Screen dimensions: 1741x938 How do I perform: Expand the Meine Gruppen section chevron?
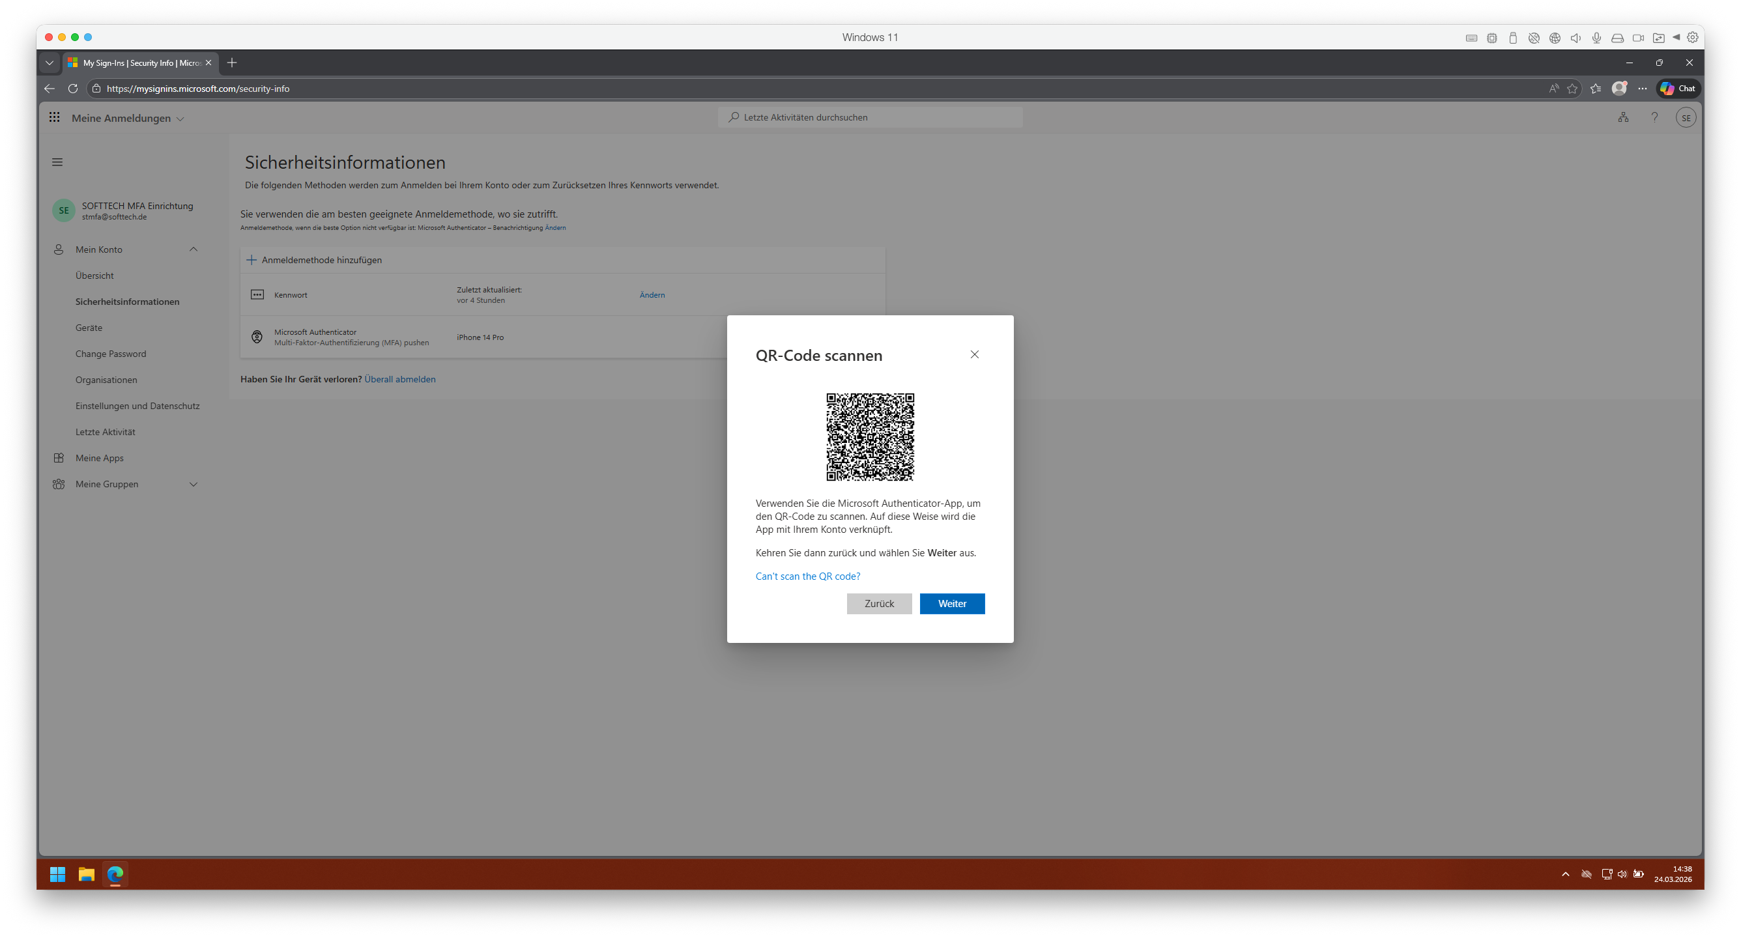(x=194, y=484)
